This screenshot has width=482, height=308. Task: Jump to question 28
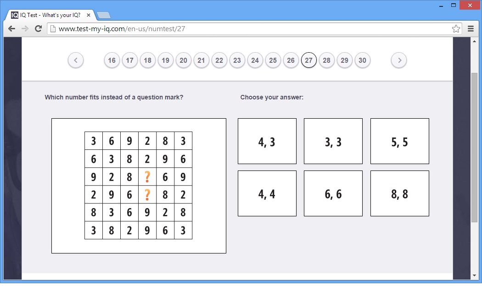[x=327, y=60]
